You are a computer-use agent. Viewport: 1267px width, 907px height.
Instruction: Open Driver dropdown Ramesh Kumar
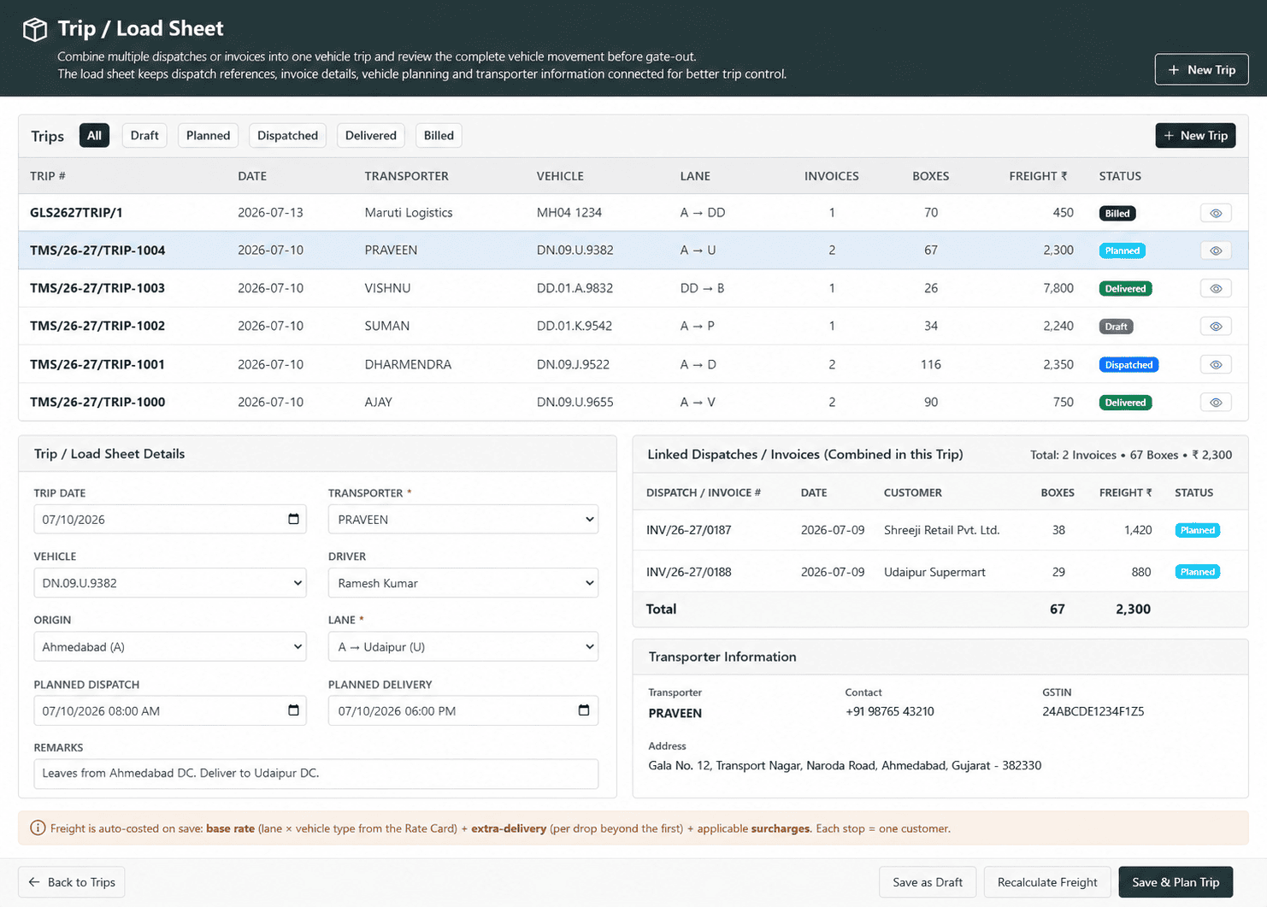point(463,583)
